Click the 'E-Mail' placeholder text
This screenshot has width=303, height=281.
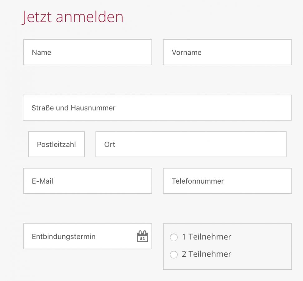tap(42, 181)
